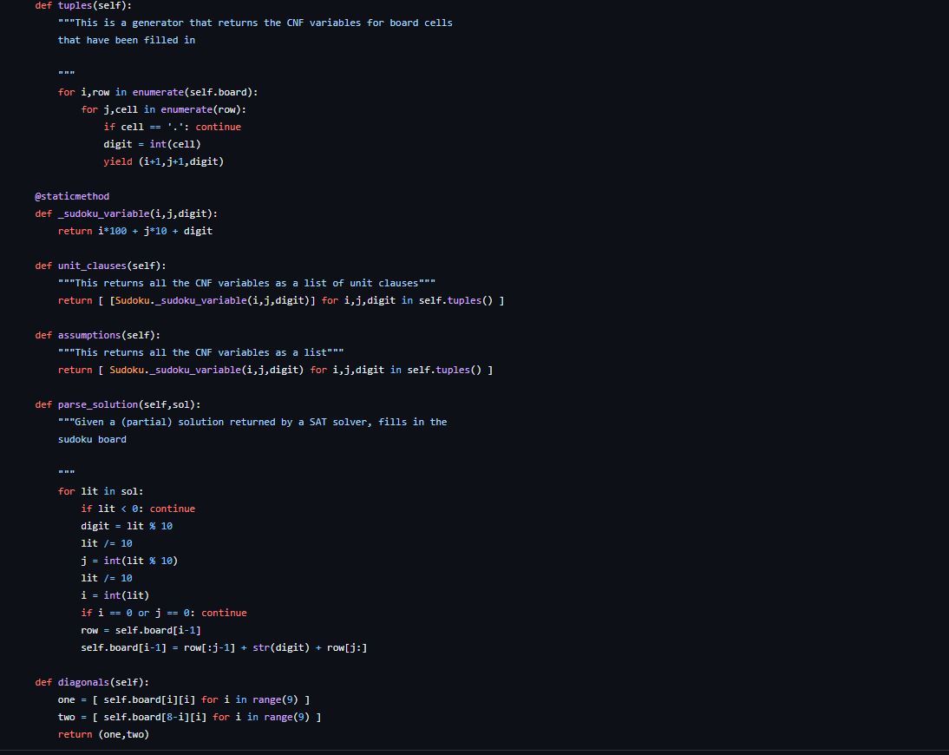Click the 'if lit < 0: continue' line
This screenshot has height=755, width=949.
(x=138, y=509)
